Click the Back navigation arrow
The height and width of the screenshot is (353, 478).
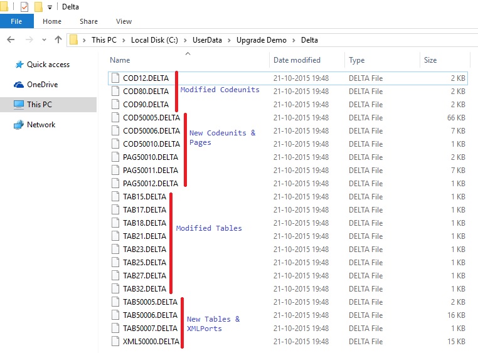point(11,40)
